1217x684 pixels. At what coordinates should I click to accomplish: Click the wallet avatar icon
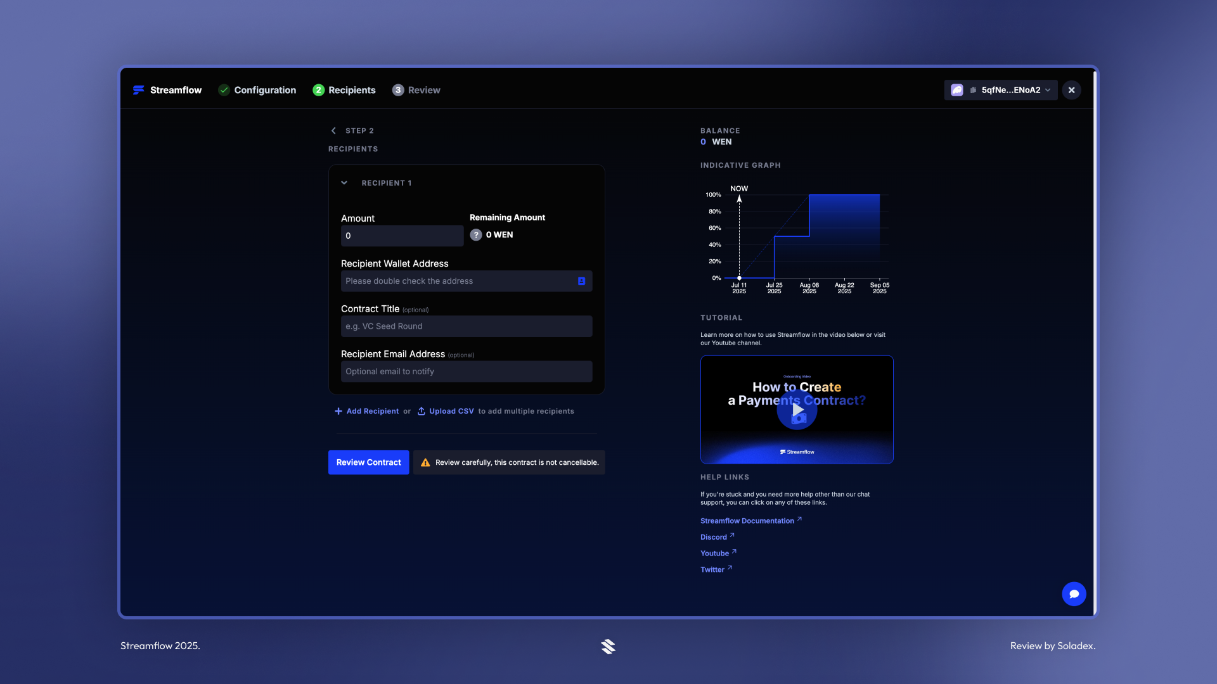(957, 90)
